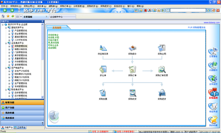Open the 分析报表 menu

pyautogui.click(x=79, y=6)
